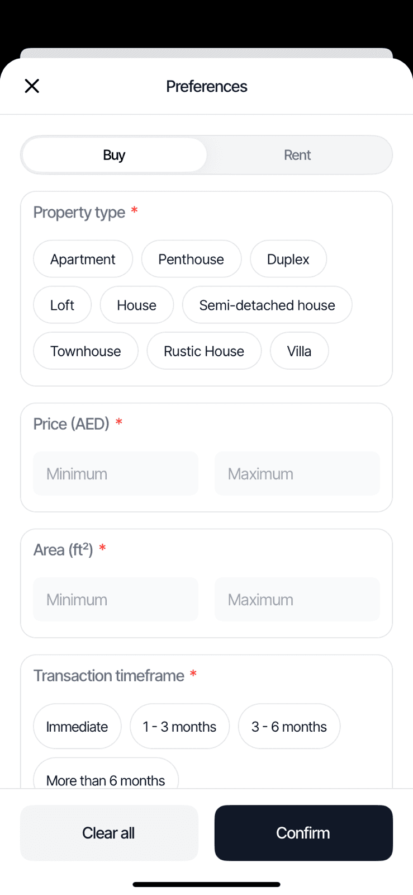
Task: Toggle the Penthouse chip
Action: tap(191, 259)
